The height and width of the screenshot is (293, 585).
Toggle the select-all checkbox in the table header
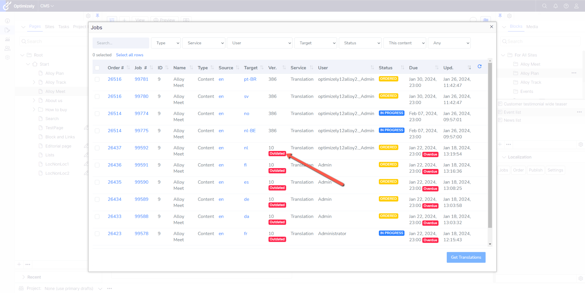coord(97,68)
